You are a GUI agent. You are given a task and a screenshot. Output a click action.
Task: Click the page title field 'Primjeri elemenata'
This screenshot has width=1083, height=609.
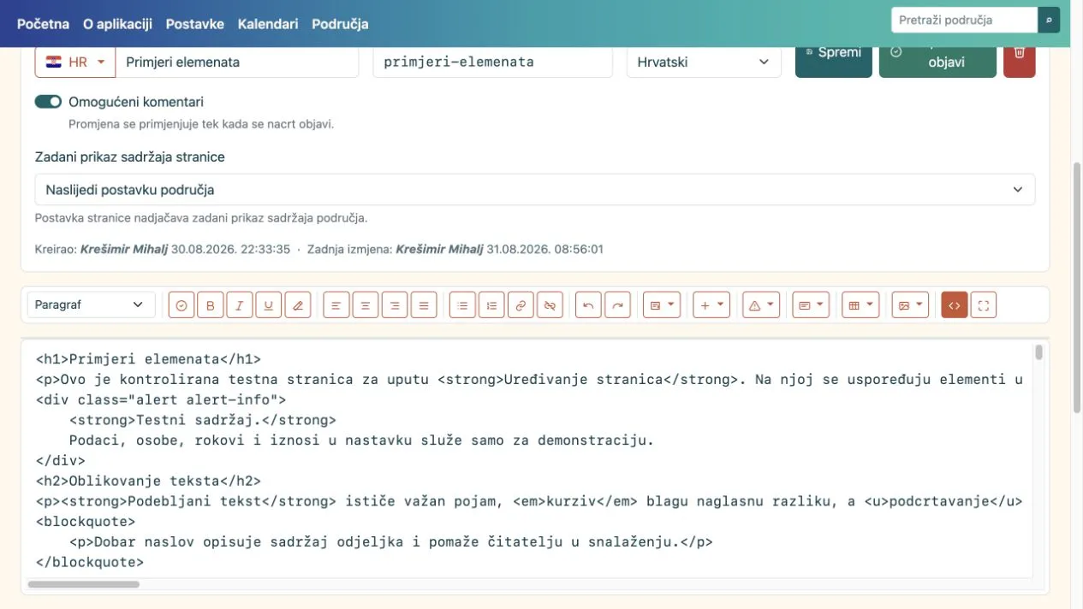click(x=236, y=62)
